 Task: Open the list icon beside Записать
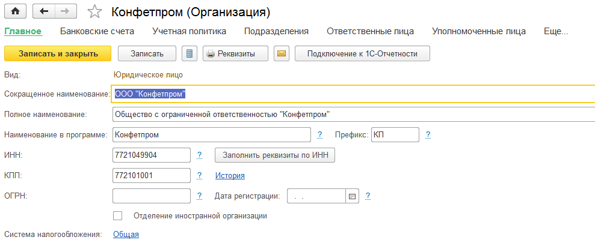(190, 54)
